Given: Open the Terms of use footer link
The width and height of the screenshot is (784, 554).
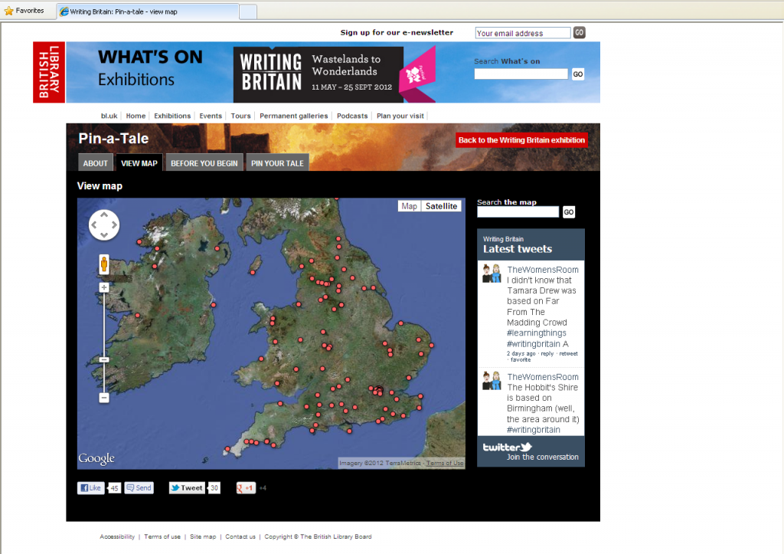Looking at the screenshot, I should [162, 536].
